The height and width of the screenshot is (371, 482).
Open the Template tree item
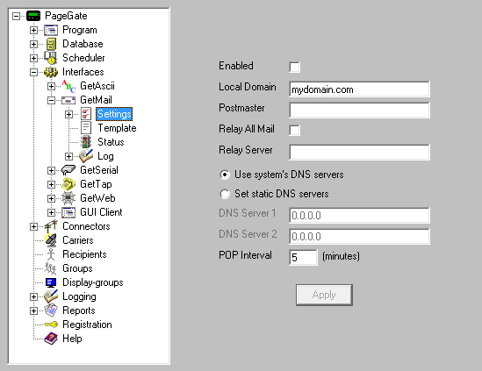(117, 128)
